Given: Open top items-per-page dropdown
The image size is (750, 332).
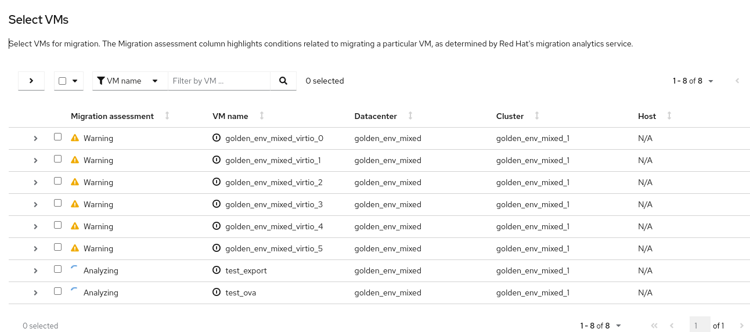Looking at the screenshot, I should [693, 81].
